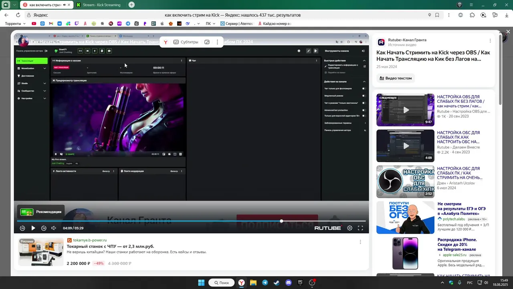Play the 9:47 OBS settings thumbnail
The height and width of the screenshot is (289, 513).
pyautogui.click(x=405, y=110)
